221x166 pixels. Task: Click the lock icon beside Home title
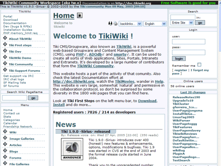click(79, 16)
